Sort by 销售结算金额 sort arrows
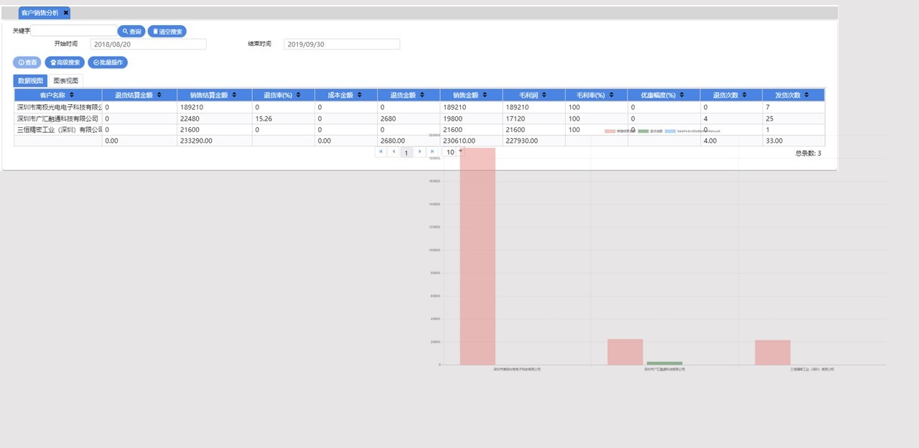Viewport: 919px width, 448px height. [x=233, y=95]
